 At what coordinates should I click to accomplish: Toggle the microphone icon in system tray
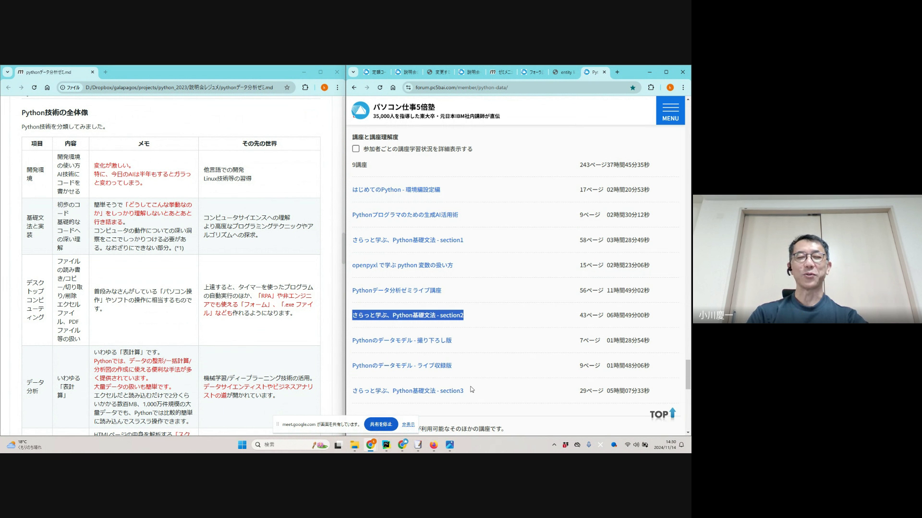tap(589, 445)
